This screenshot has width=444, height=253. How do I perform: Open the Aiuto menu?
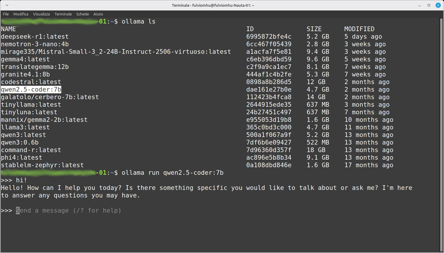(98, 14)
